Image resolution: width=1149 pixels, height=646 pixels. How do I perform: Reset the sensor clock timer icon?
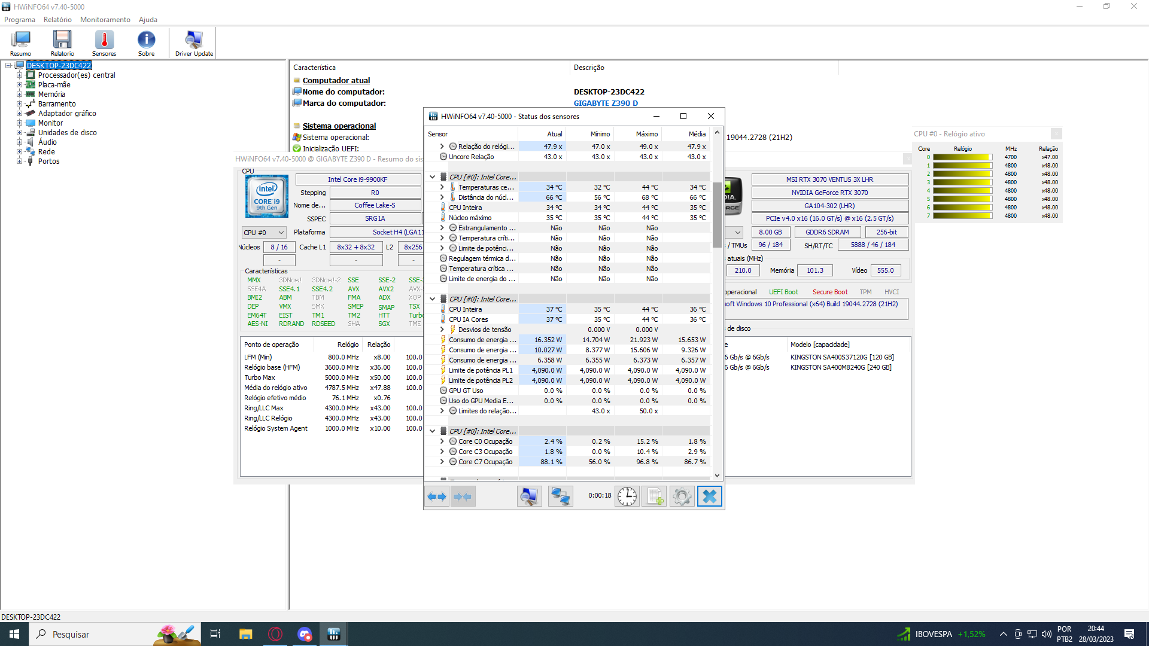tap(627, 496)
